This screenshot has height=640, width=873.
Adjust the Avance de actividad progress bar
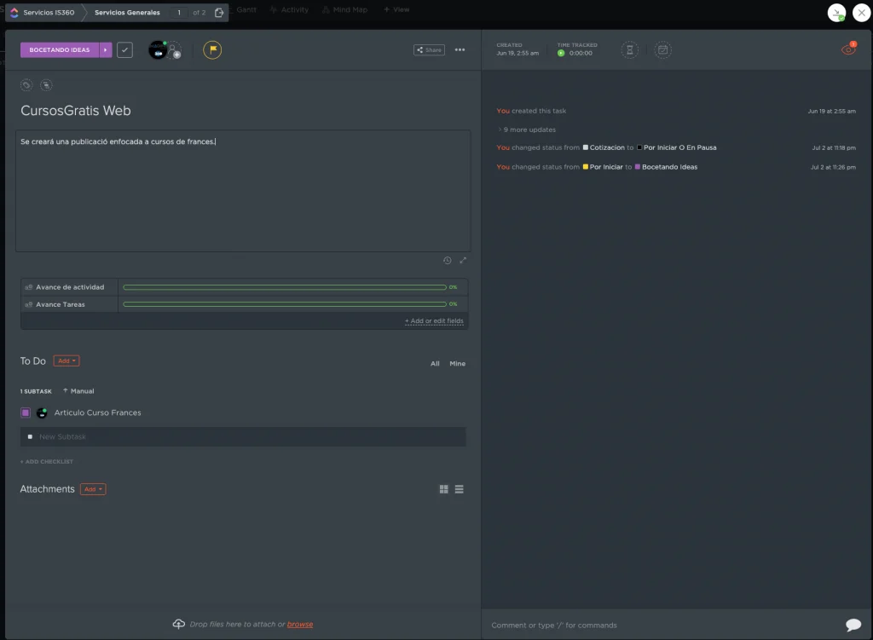pyautogui.click(x=285, y=287)
